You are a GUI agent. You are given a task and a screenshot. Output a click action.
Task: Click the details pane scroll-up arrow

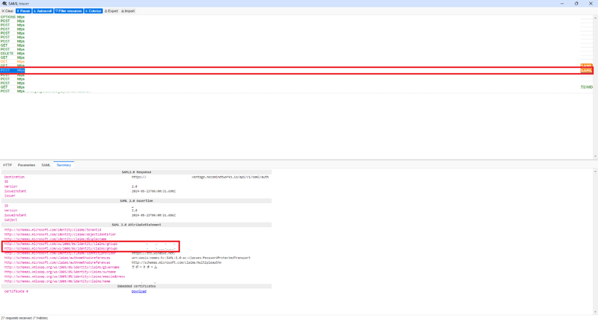pyautogui.click(x=595, y=172)
